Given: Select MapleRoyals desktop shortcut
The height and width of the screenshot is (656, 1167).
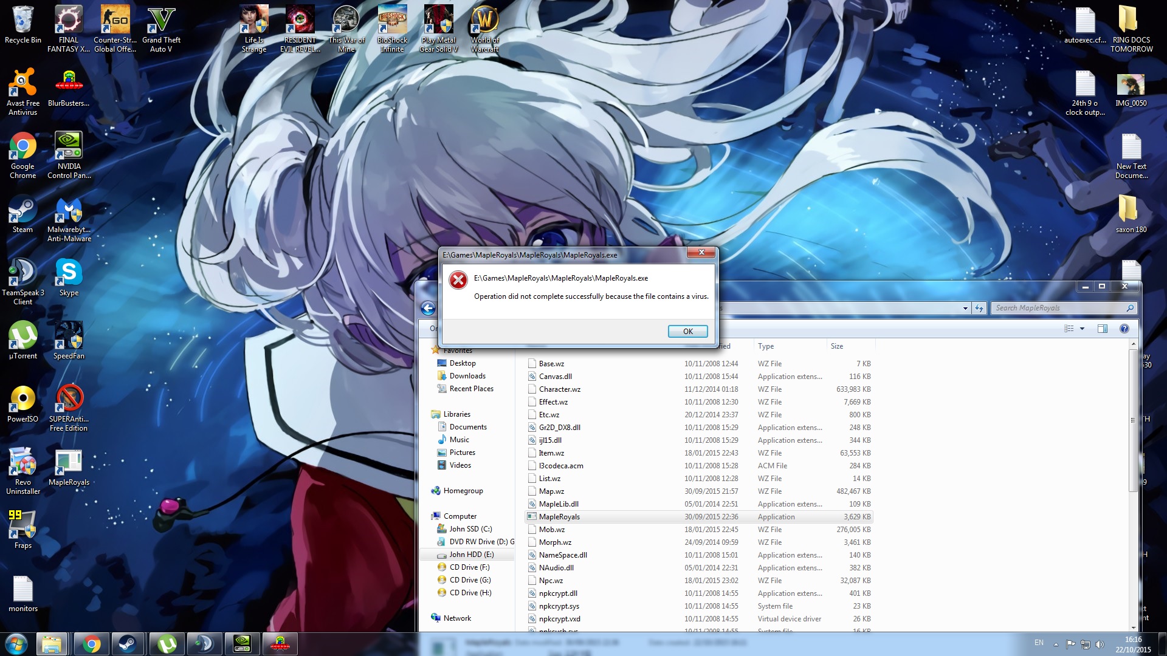Looking at the screenshot, I should pyautogui.click(x=69, y=467).
